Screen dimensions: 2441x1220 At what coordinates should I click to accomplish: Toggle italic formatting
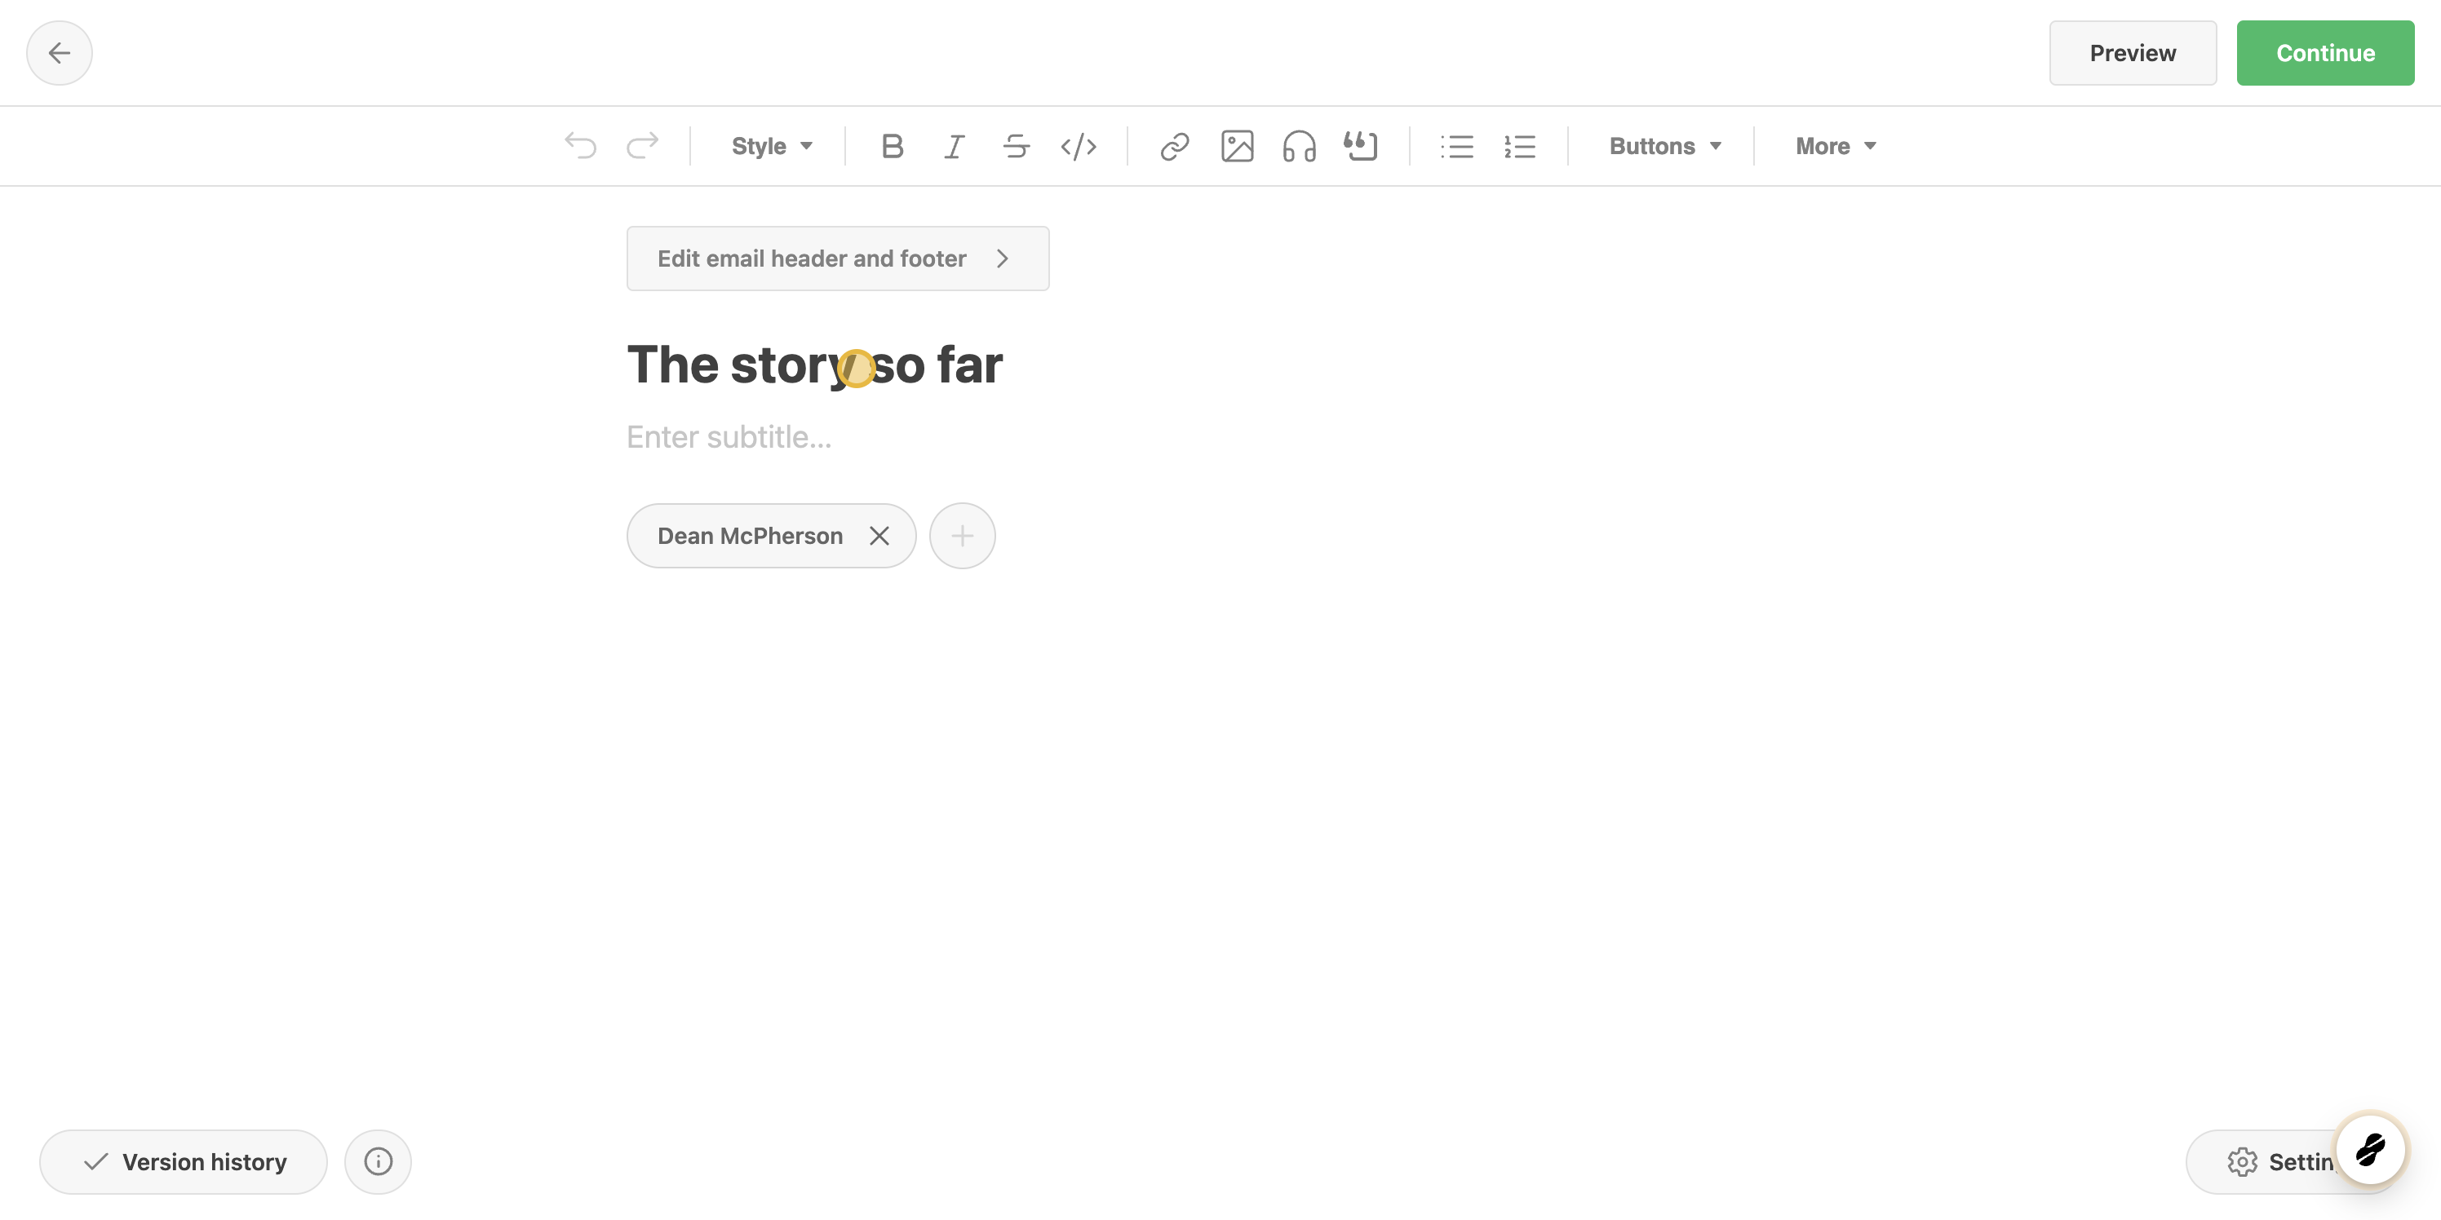(955, 146)
